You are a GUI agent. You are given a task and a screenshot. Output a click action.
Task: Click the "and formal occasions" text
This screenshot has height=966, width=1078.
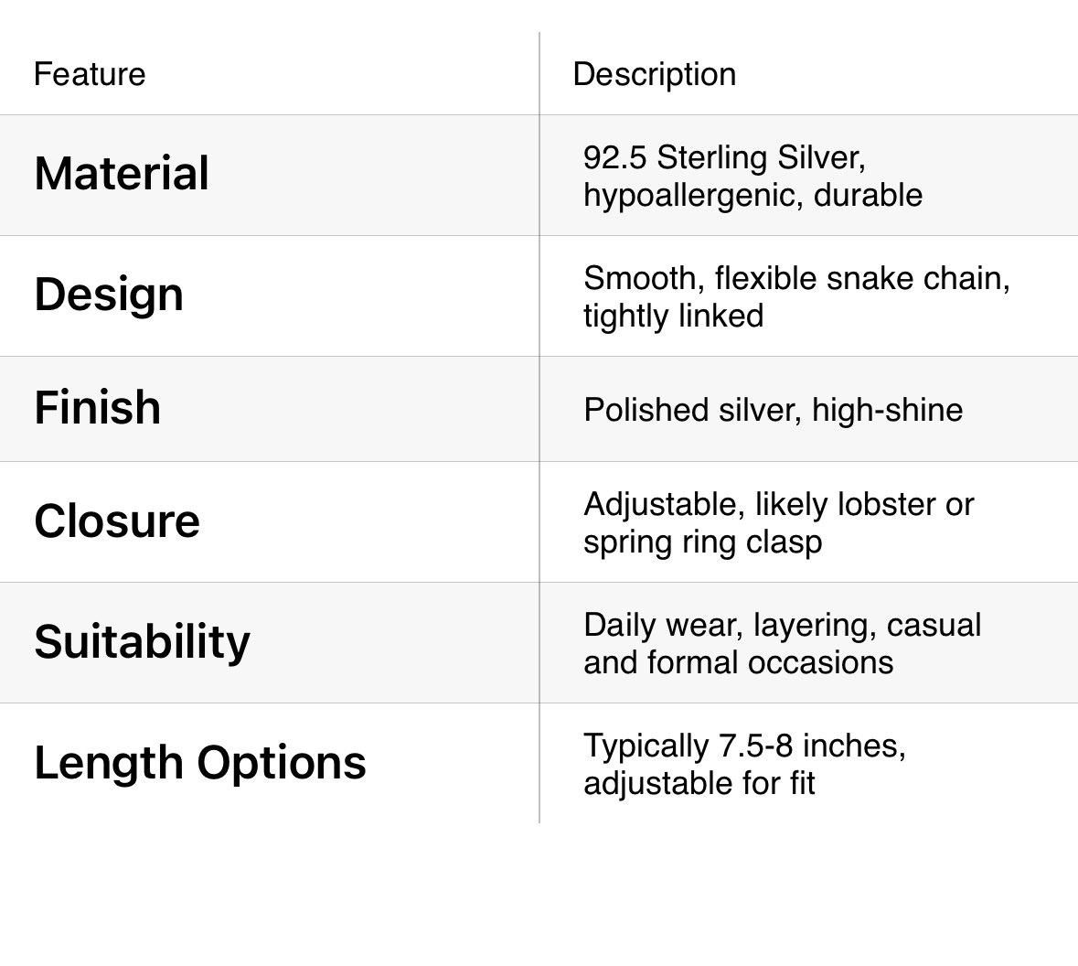click(738, 662)
